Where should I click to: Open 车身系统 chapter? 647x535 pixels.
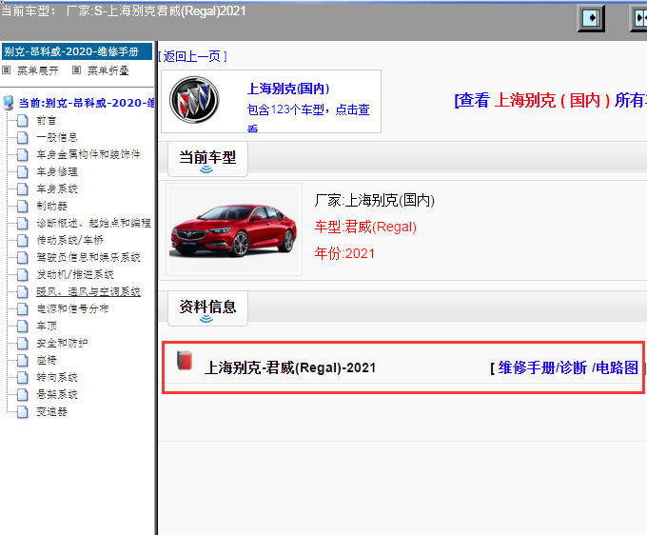(57, 189)
